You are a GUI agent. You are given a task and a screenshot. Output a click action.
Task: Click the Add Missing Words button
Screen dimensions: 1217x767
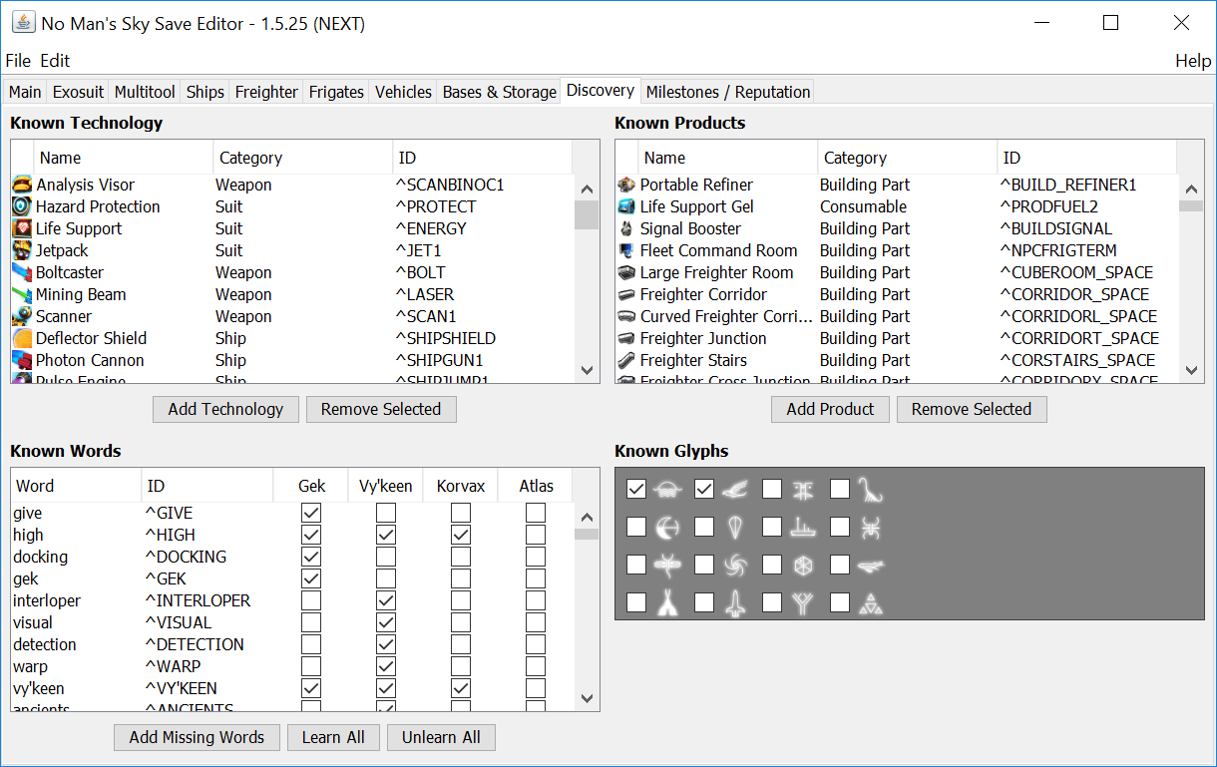point(197,737)
